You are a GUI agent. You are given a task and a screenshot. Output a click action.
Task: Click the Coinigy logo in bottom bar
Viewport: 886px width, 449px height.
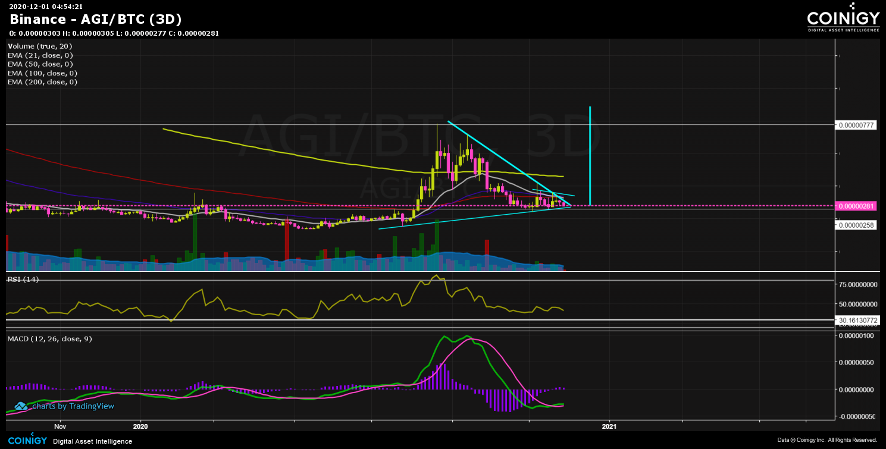[27, 441]
